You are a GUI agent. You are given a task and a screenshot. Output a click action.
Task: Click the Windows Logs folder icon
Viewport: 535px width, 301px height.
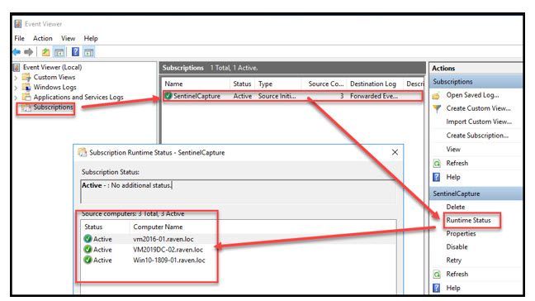tap(26, 87)
